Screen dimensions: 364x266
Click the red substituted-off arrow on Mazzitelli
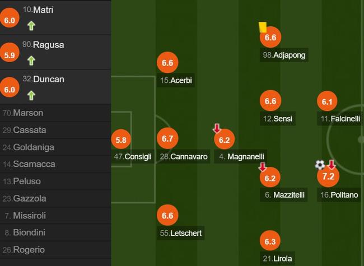pos(263,167)
